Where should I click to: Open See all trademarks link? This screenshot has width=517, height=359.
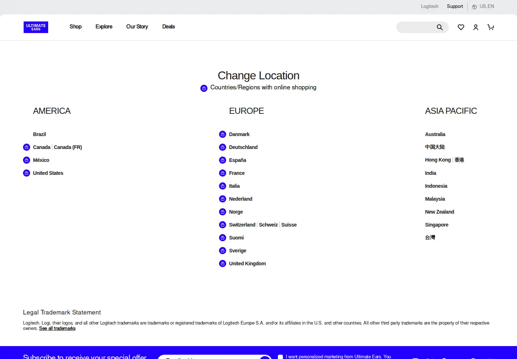click(x=57, y=328)
